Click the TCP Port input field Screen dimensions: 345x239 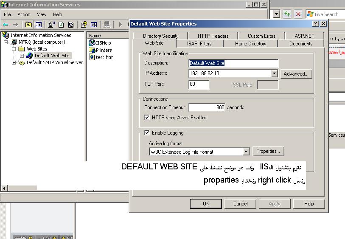[x=199, y=84]
